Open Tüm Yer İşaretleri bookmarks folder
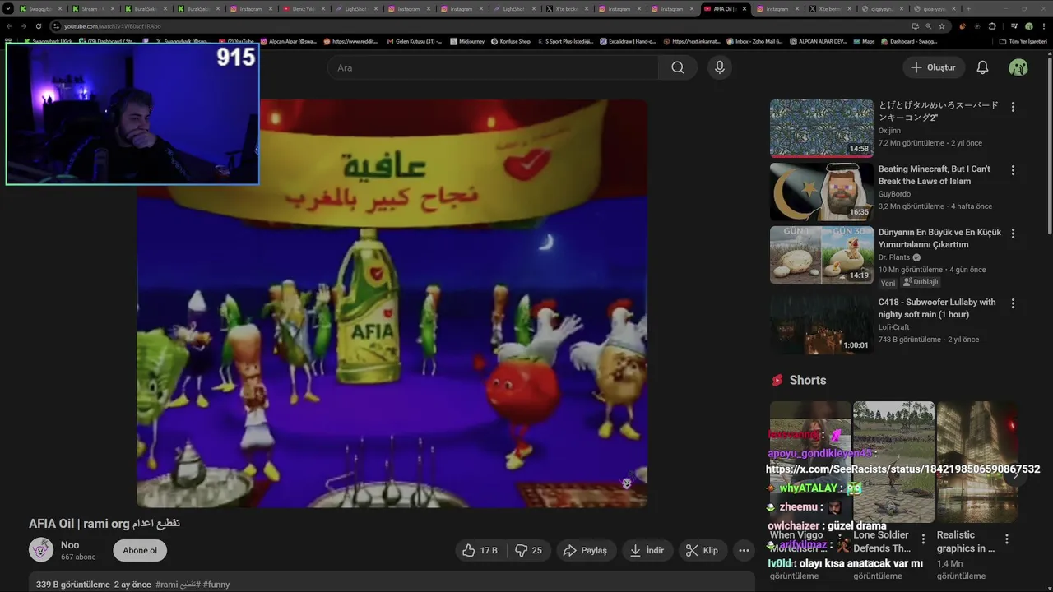This screenshot has height=592, width=1053. pyautogui.click(x=1023, y=41)
